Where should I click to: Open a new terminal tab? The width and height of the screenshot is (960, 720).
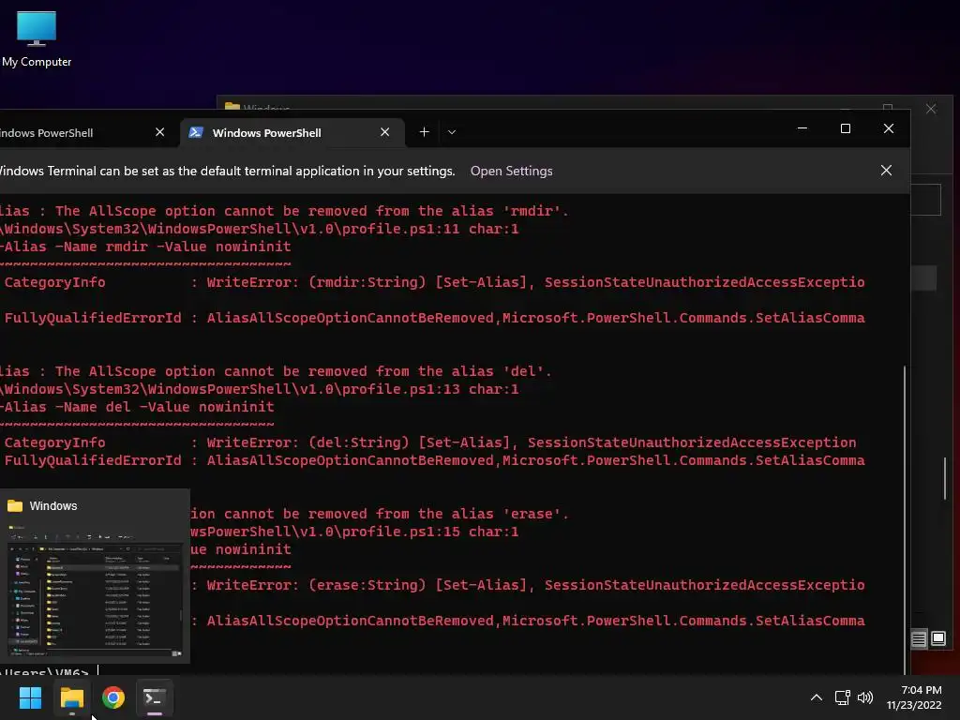click(x=424, y=132)
